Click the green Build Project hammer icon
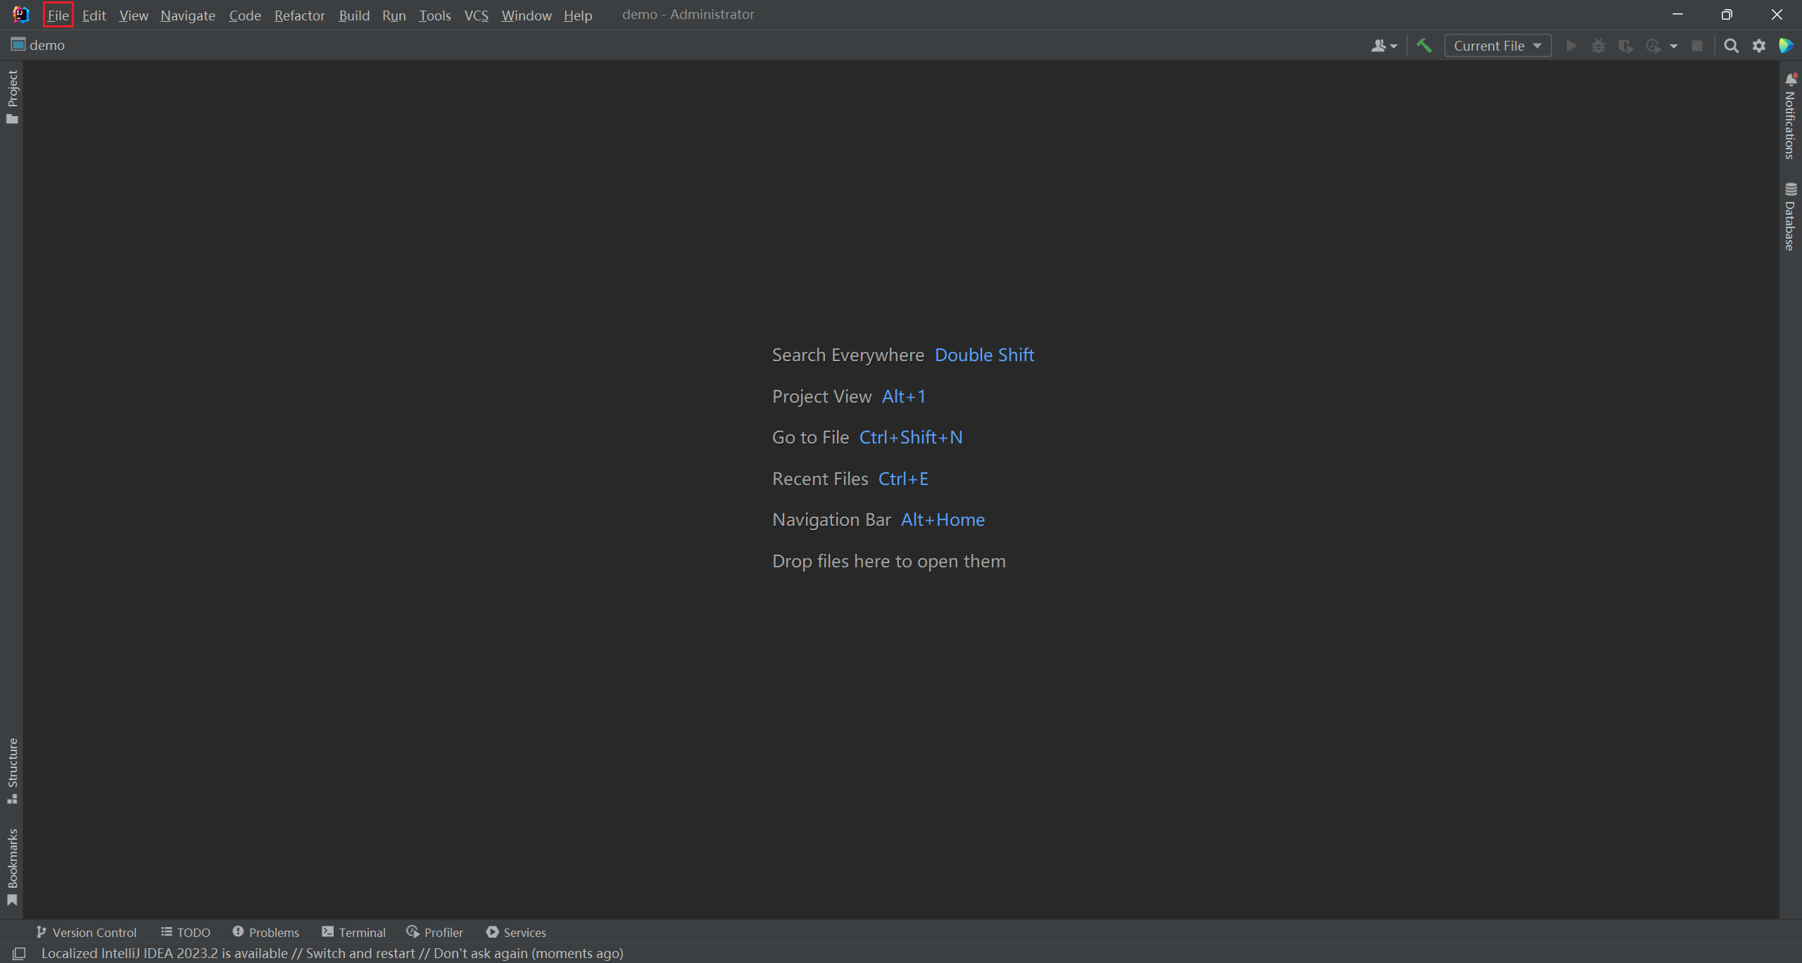 click(1424, 46)
